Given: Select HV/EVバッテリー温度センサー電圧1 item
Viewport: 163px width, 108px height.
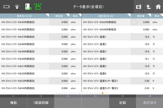Looking at the screenshot, I should (x=122, y=81).
